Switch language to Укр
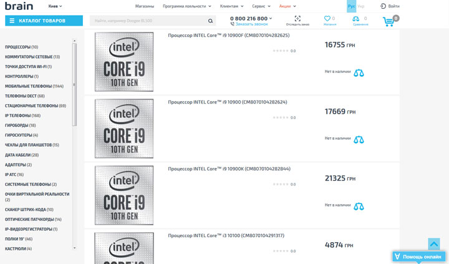Viewport: 449px width, 264px height. [x=361, y=6]
